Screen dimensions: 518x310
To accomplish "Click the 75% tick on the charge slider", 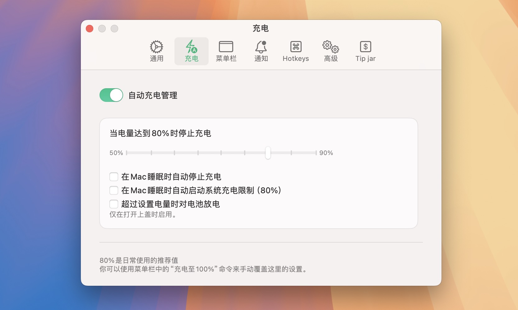I will point(245,153).
